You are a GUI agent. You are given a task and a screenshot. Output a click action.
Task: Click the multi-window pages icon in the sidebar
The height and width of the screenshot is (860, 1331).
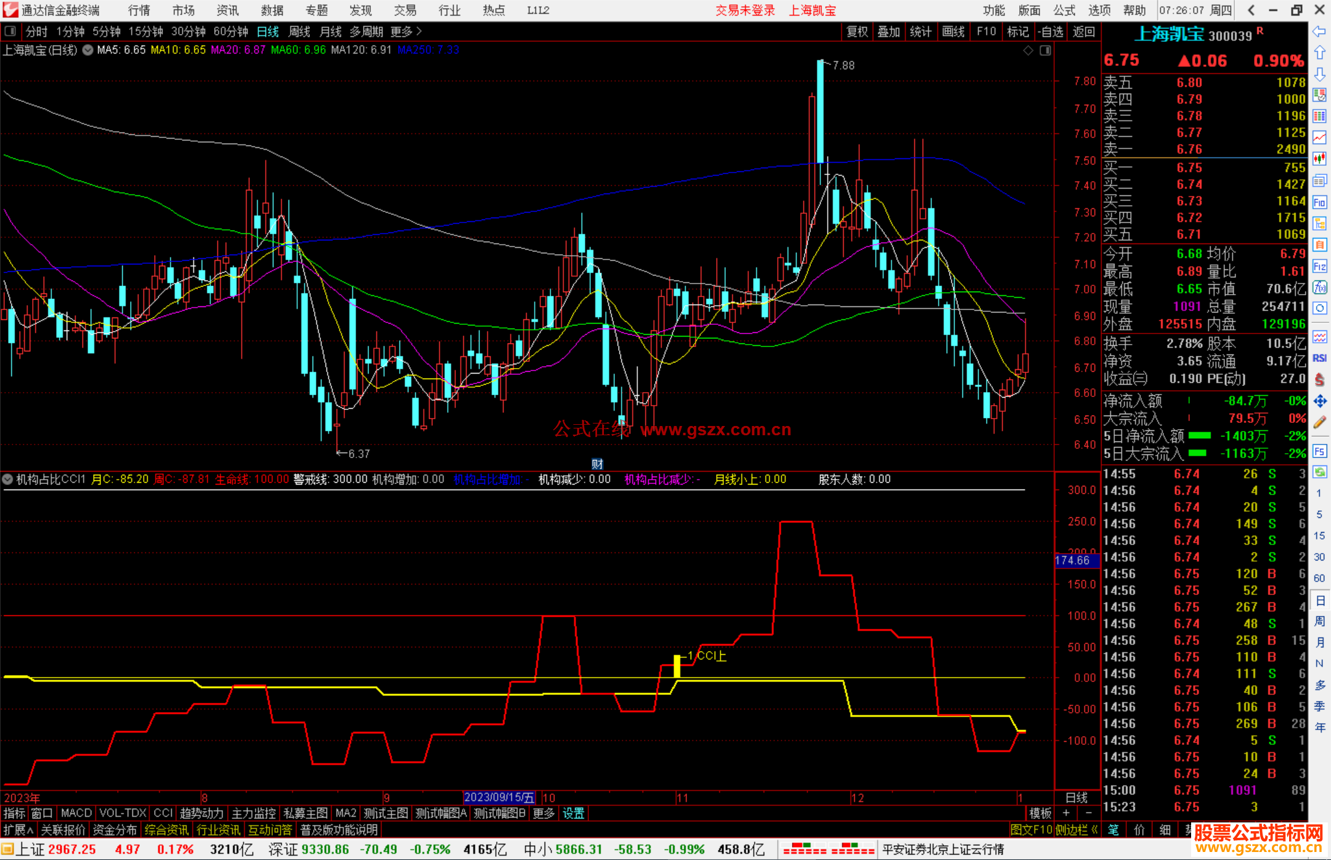tap(1319, 181)
